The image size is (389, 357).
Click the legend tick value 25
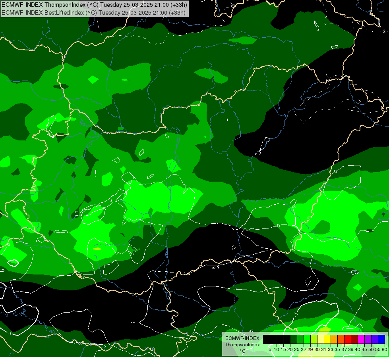point(297,349)
